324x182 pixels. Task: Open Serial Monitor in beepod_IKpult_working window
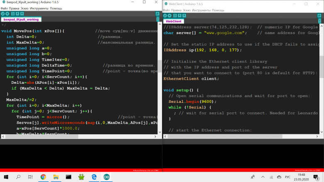pos(157,14)
